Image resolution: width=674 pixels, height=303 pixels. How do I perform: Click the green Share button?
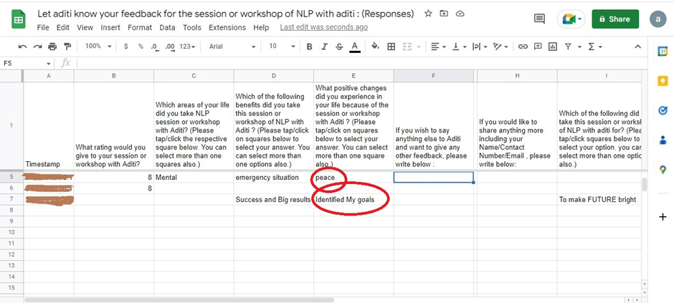[x=614, y=19]
